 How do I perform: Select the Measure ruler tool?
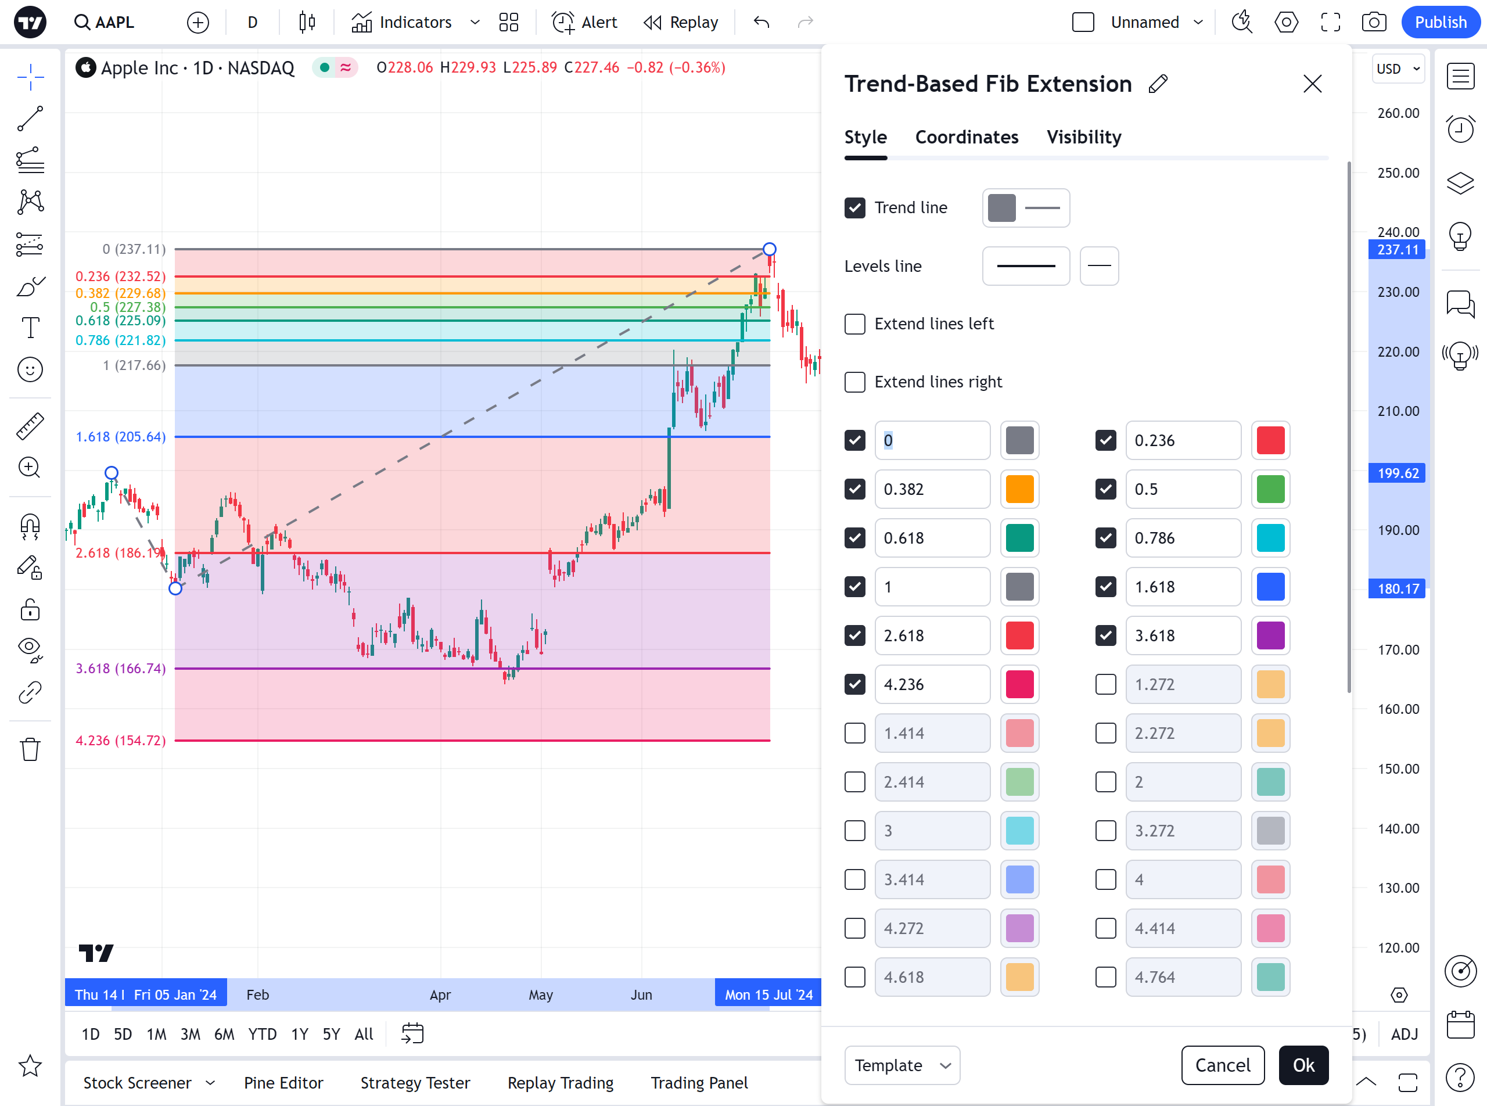pos(30,426)
